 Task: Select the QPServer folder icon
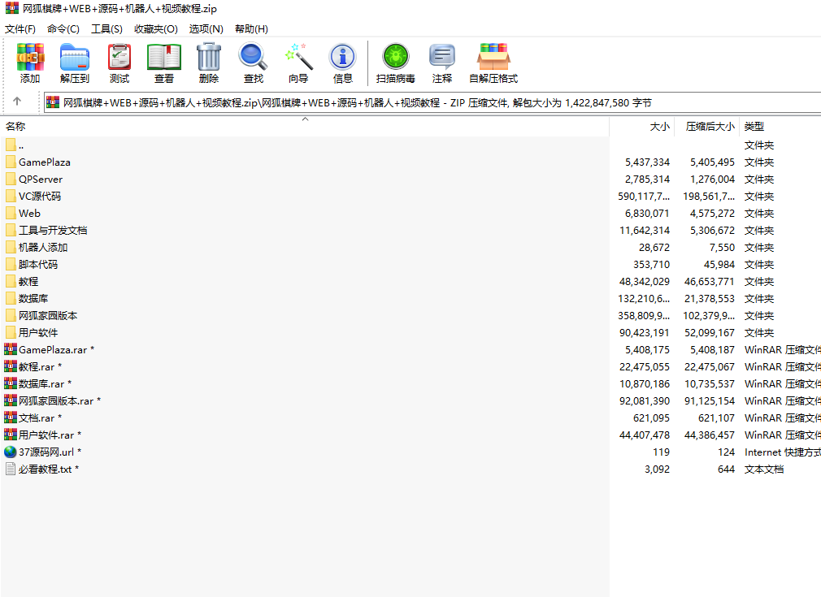click(11, 179)
